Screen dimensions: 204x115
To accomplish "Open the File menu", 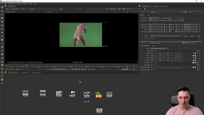I will [2, 4].
